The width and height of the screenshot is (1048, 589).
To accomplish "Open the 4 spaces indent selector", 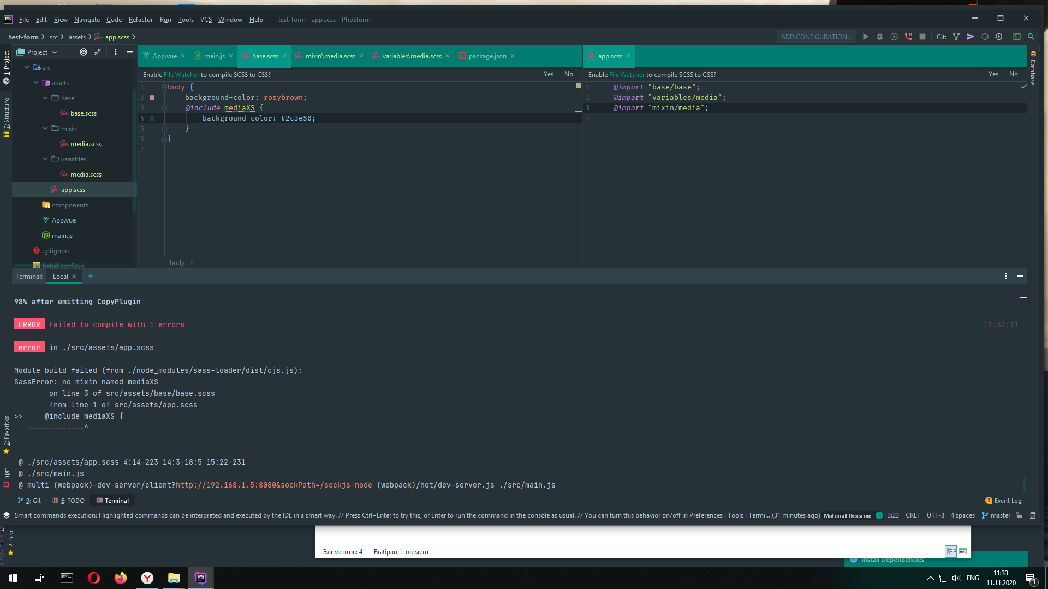I will coord(963,515).
